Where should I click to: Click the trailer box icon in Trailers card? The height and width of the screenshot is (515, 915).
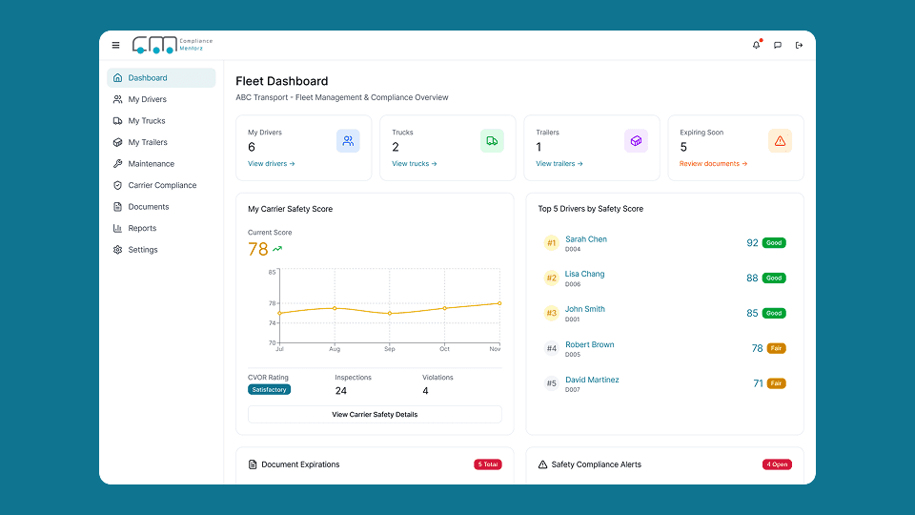coord(636,141)
